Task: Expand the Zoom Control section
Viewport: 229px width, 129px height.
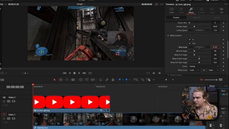Action: (168, 75)
